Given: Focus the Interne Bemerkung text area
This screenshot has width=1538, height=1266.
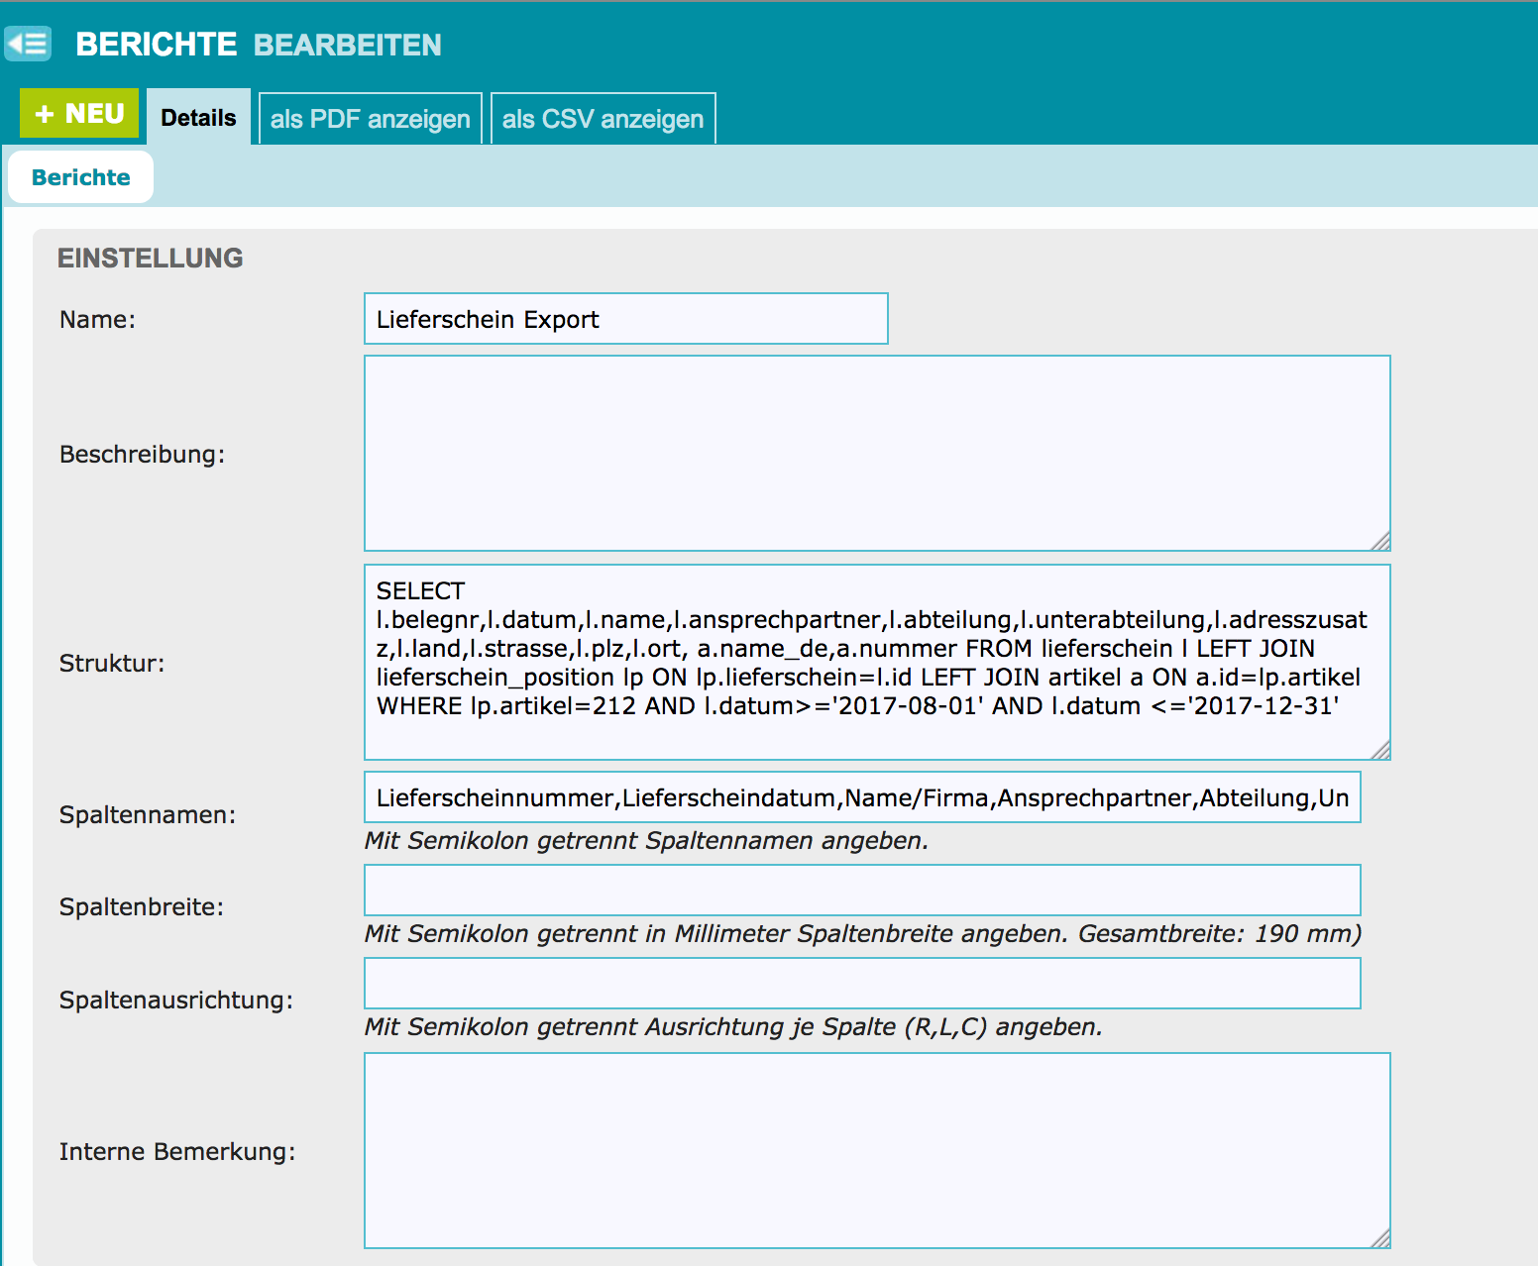Looking at the screenshot, I should 876,1149.
